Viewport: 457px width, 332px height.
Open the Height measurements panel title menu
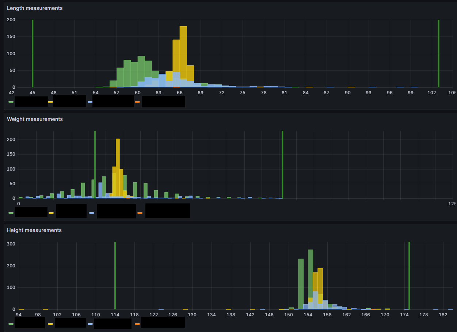(34, 230)
